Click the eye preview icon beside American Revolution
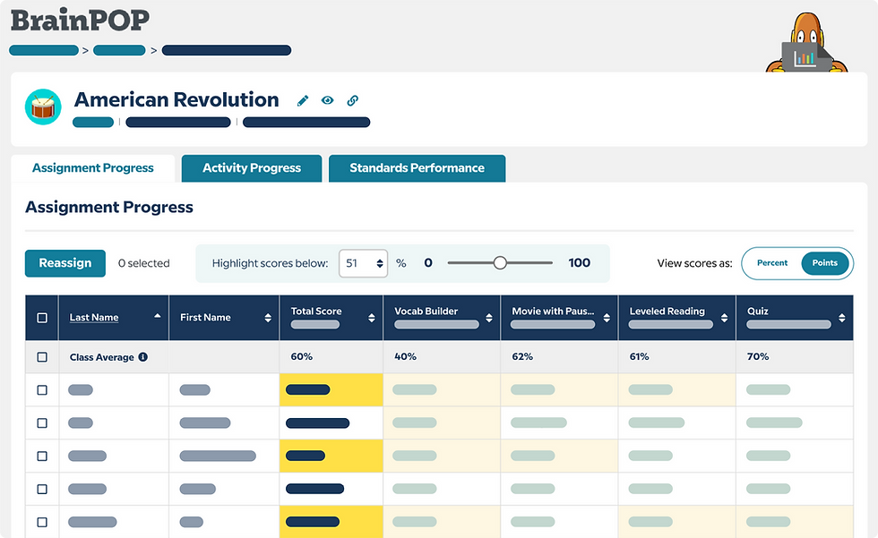This screenshot has height=538, width=878. [x=328, y=100]
